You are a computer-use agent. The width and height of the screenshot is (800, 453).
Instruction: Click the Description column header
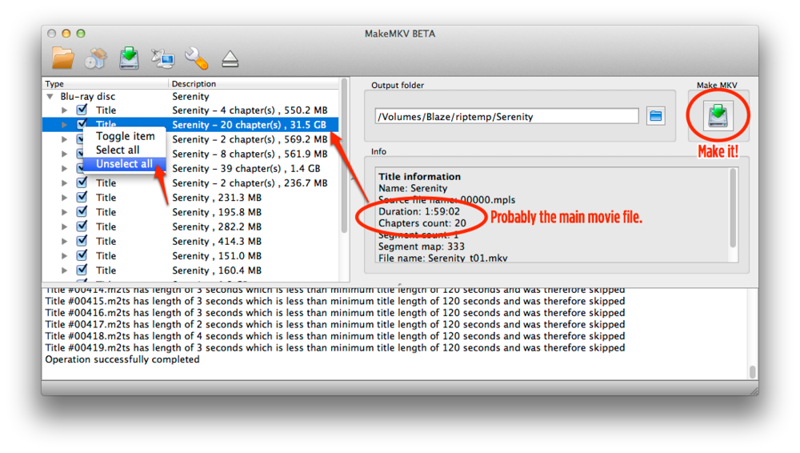click(x=254, y=84)
